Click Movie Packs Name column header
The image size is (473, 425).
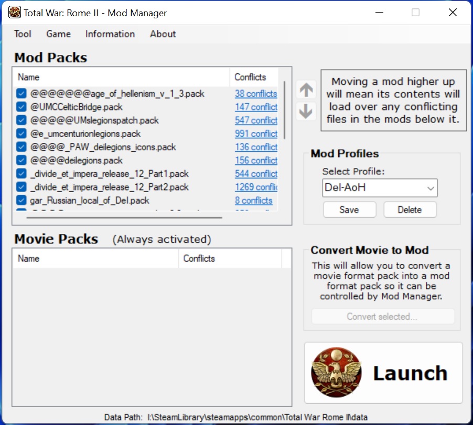point(95,259)
